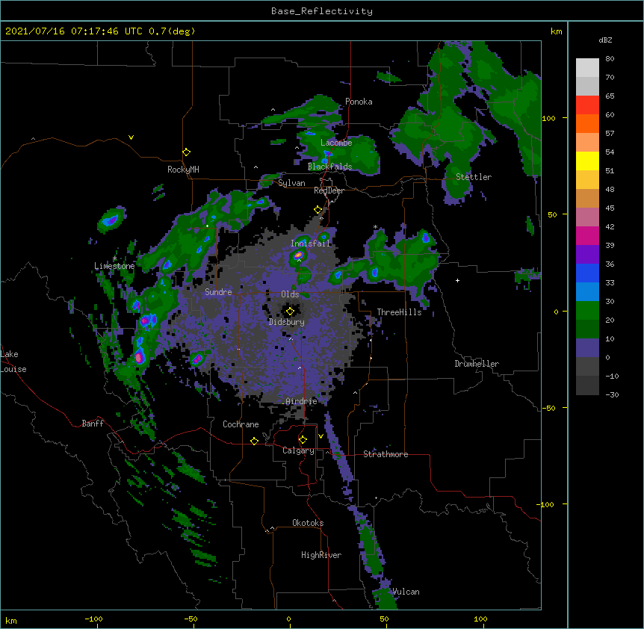Click the HighRiver label

click(x=321, y=555)
